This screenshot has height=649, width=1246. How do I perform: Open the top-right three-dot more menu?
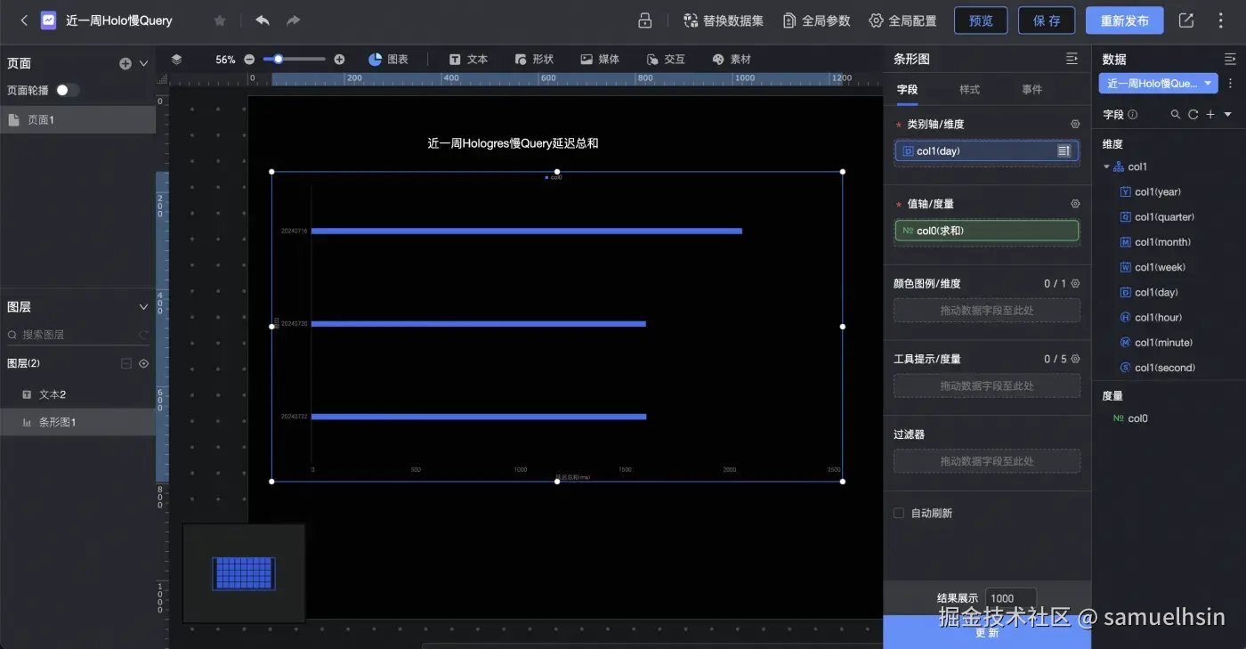pyautogui.click(x=1220, y=20)
